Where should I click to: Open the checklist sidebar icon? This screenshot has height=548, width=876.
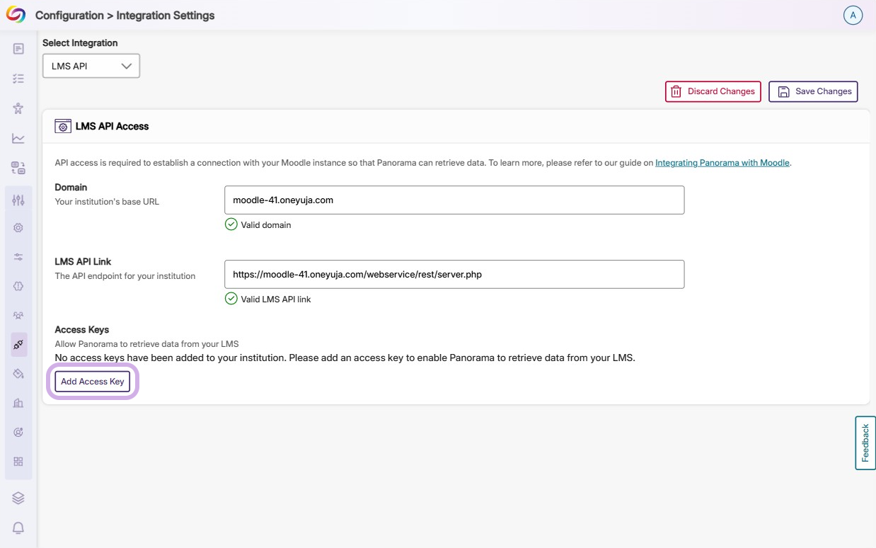tap(18, 79)
